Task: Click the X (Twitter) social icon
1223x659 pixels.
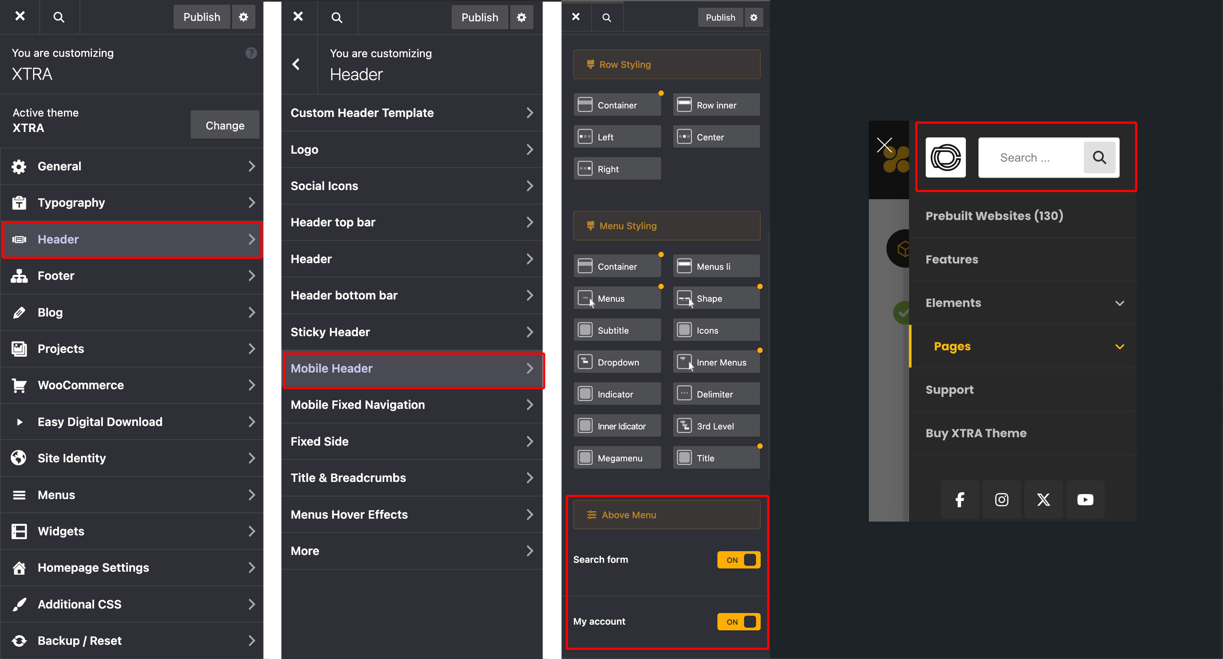Action: point(1043,500)
